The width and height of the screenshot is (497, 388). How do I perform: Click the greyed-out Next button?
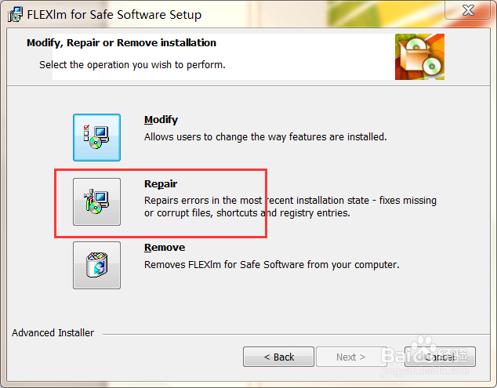(x=351, y=357)
